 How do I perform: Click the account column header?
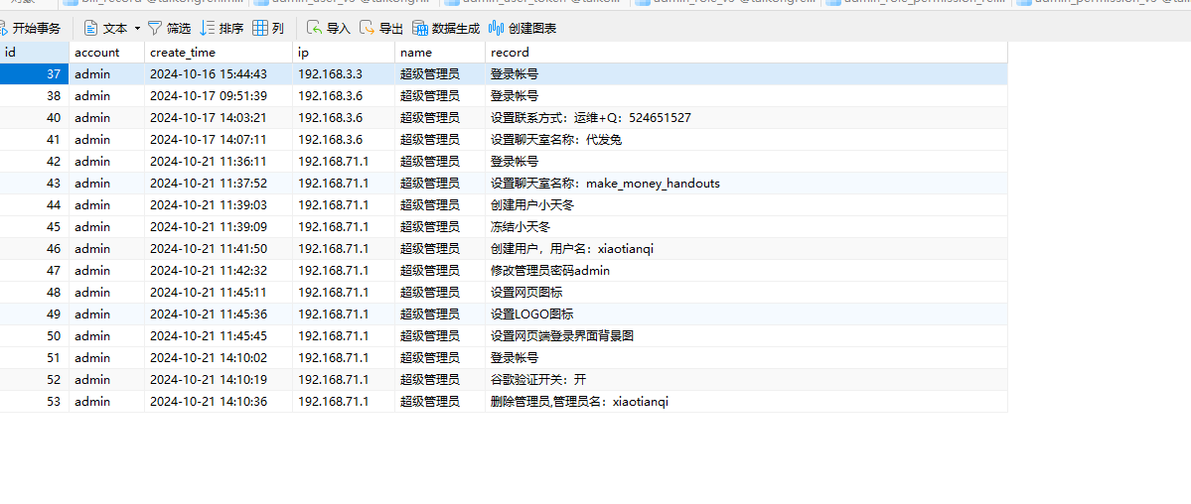point(107,53)
